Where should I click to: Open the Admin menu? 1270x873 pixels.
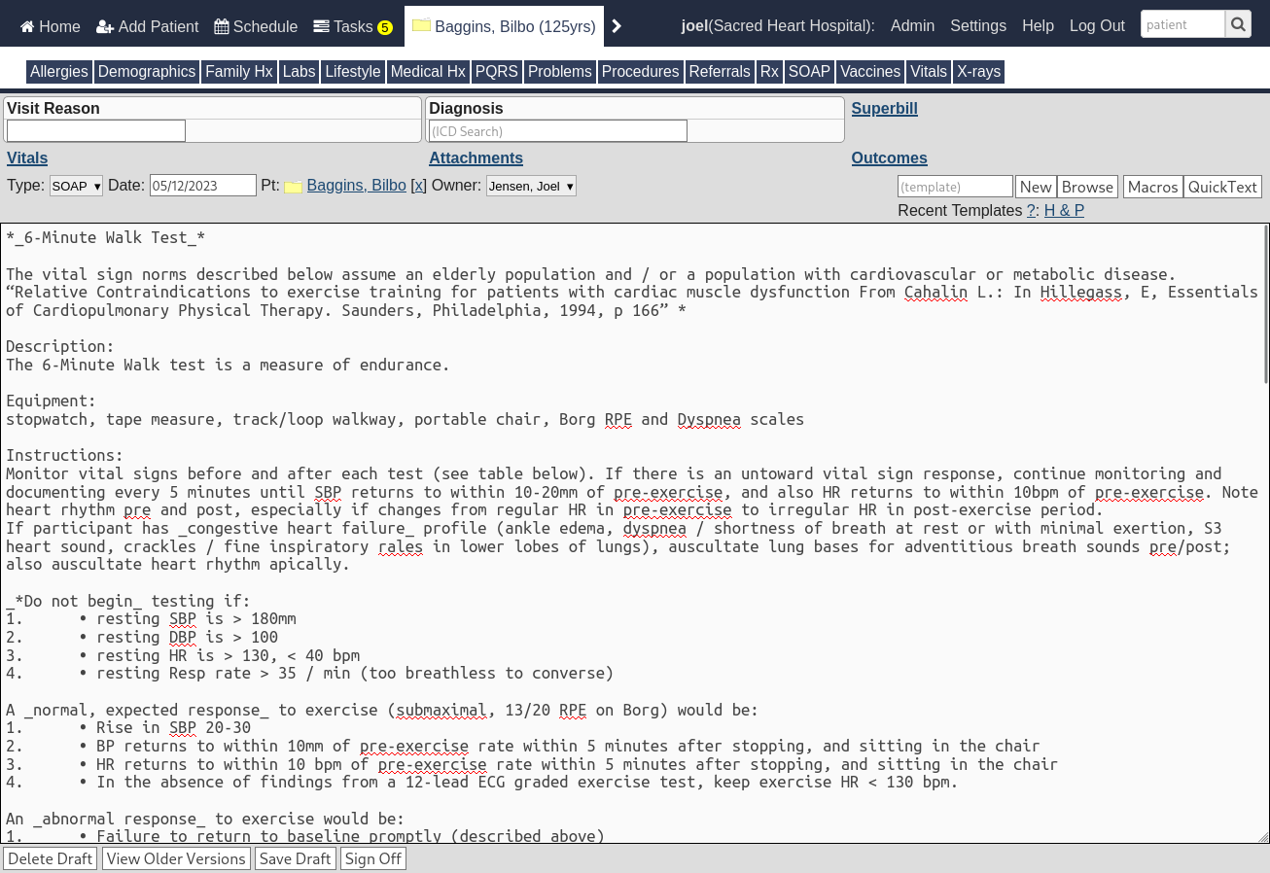pyautogui.click(x=912, y=26)
